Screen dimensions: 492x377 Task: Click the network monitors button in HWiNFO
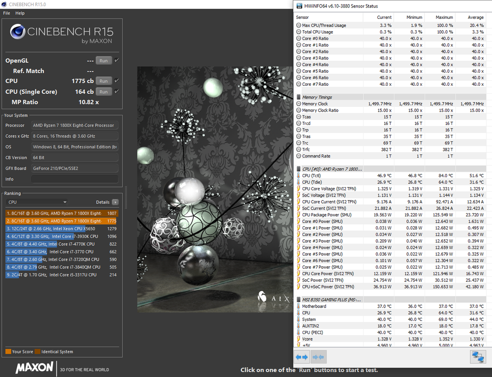(478, 357)
